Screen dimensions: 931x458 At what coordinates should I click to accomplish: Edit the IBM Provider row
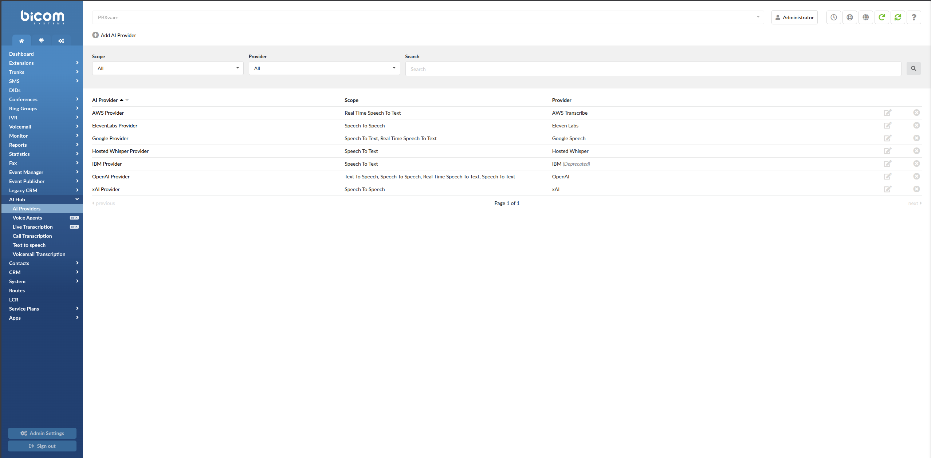[x=888, y=164]
